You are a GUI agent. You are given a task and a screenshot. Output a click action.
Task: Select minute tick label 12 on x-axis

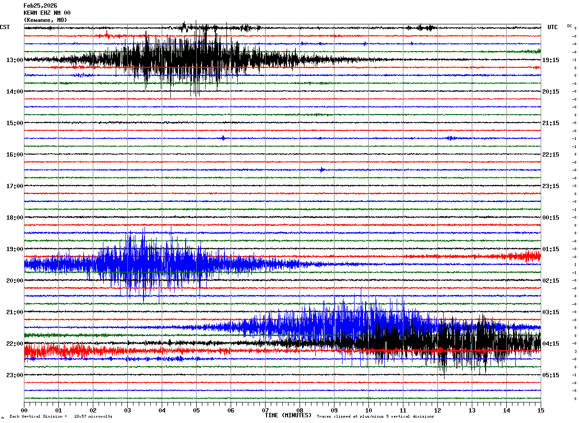tap(437, 410)
